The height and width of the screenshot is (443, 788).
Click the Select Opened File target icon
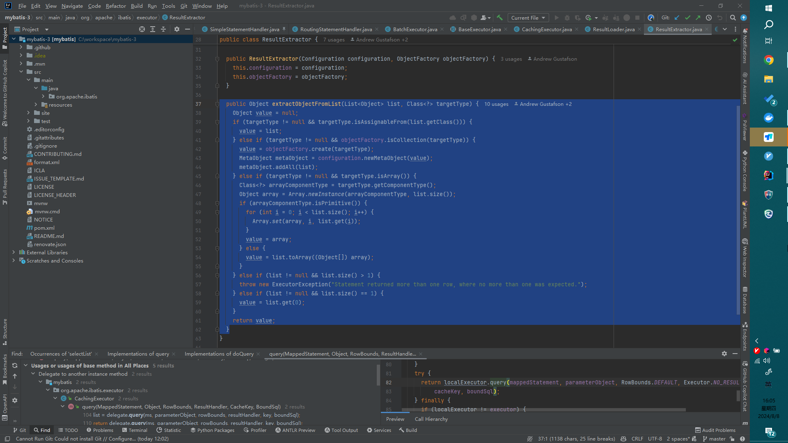142,29
